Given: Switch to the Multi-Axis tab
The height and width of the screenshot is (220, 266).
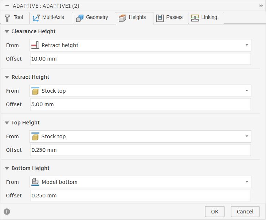Looking at the screenshot, I should (51, 18).
